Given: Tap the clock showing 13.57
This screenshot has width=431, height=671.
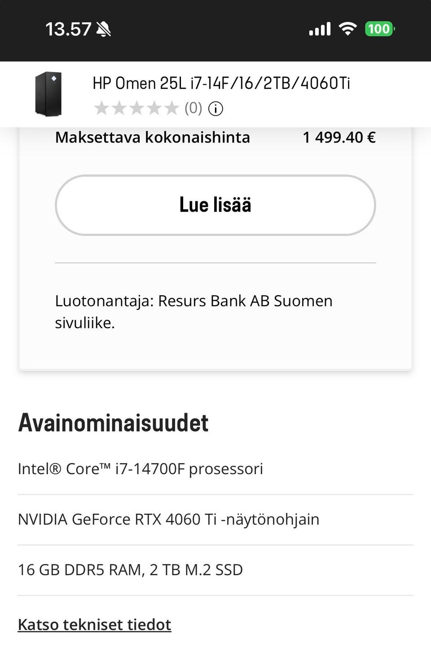Looking at the screenshot, I should [70, 29].
